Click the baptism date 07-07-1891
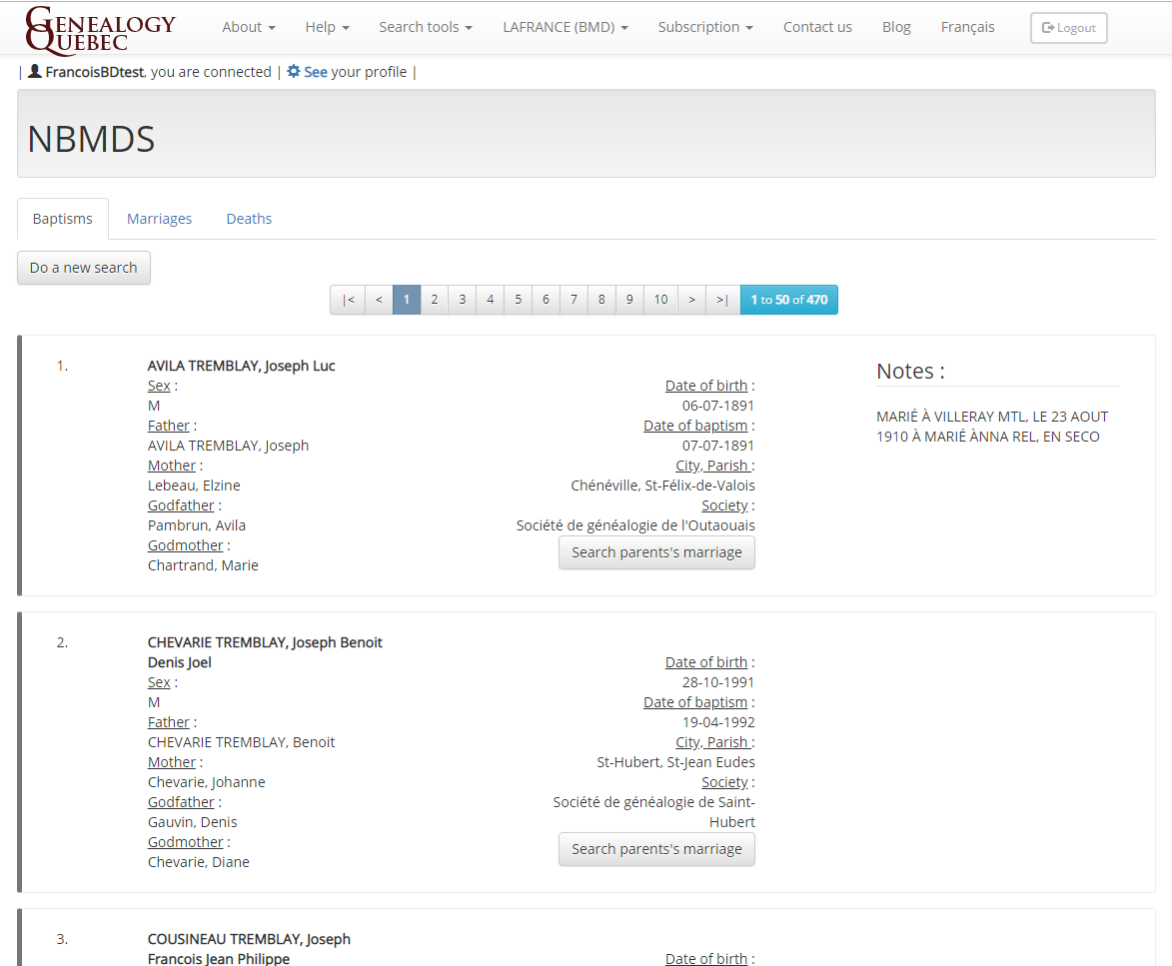Image resolution: width=1172 pixels, height=966 pixels. [718, 446]
